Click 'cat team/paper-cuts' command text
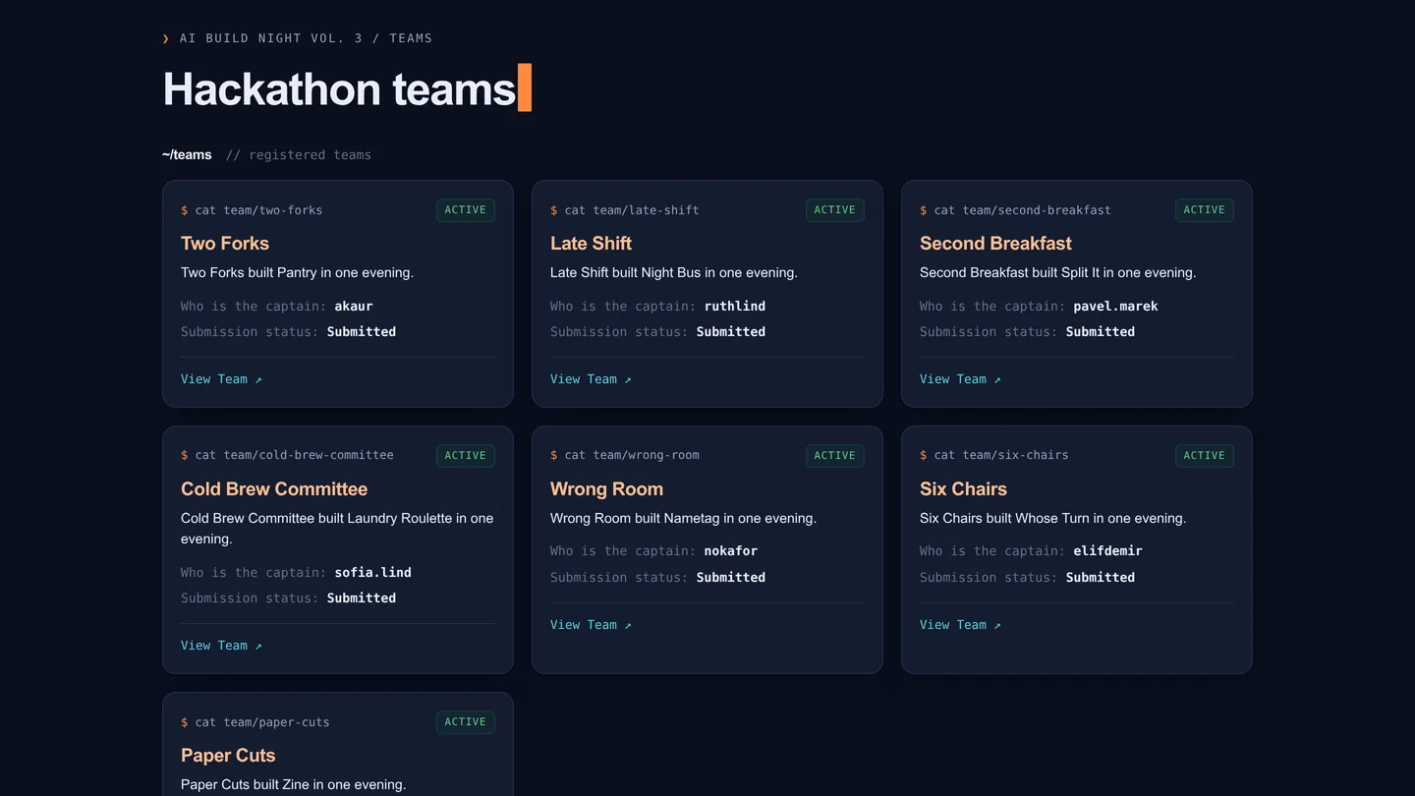The image size is (1415, 796). pos(262,722)
